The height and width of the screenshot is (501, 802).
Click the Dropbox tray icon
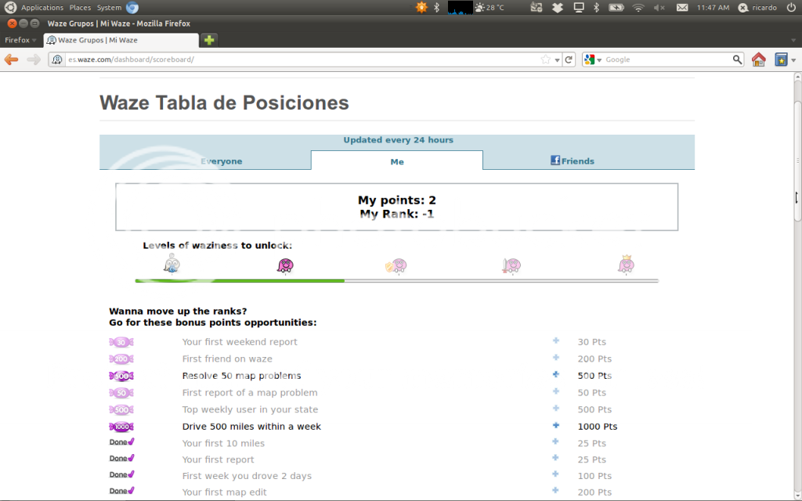coord(558,8)
